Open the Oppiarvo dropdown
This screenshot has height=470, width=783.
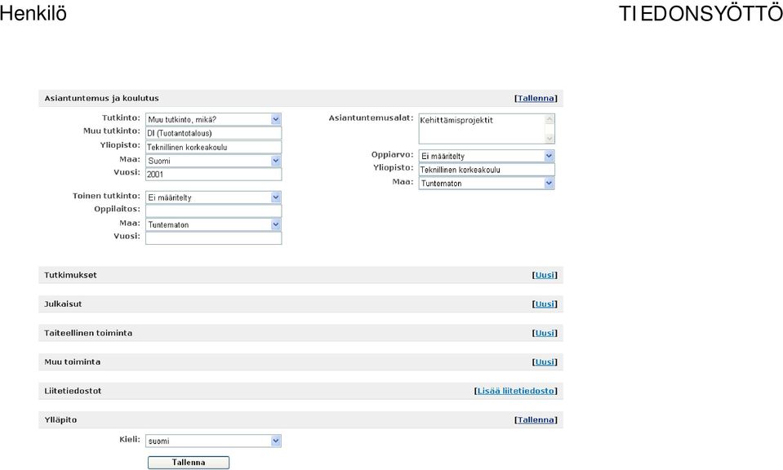(487, 156)
